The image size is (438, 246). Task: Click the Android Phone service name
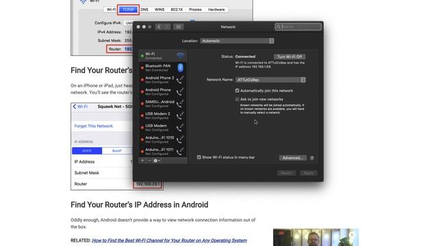coord(158,90)
